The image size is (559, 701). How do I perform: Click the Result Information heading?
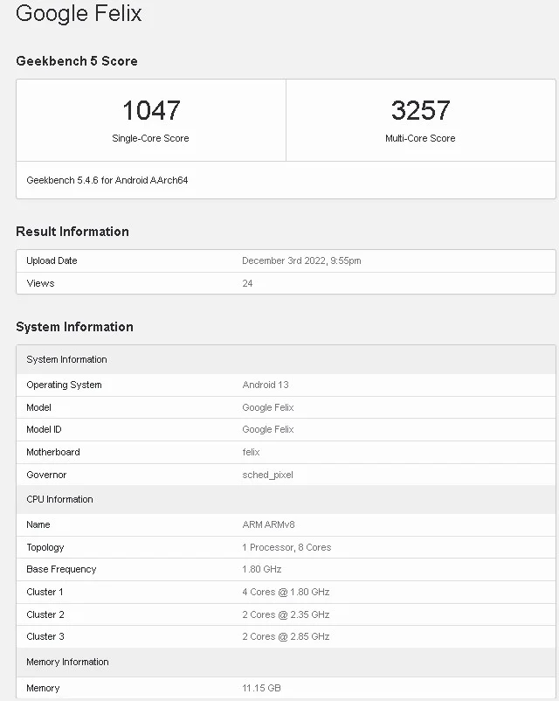pos(72,232)
